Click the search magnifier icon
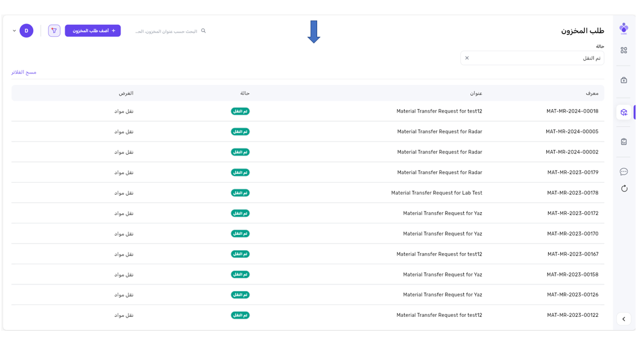Screen dimensions: 641x338 pos(203,31)
